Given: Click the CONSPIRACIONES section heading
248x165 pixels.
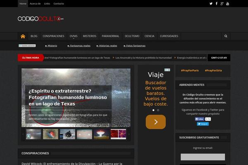Looking at the screenshot, I should tap(35, 153).
